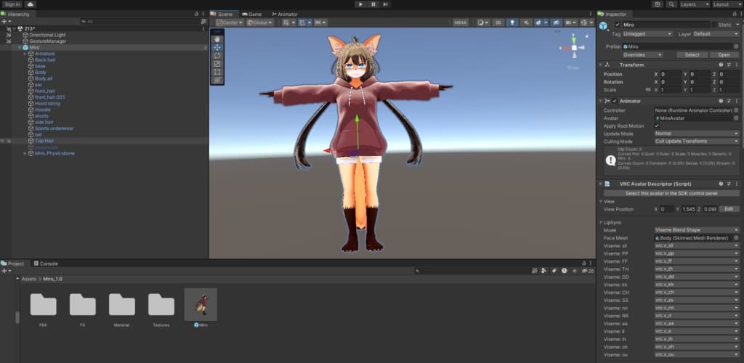
Task: Switch to the Console tab
Action: pyautogui.click(x=46, y=264)
